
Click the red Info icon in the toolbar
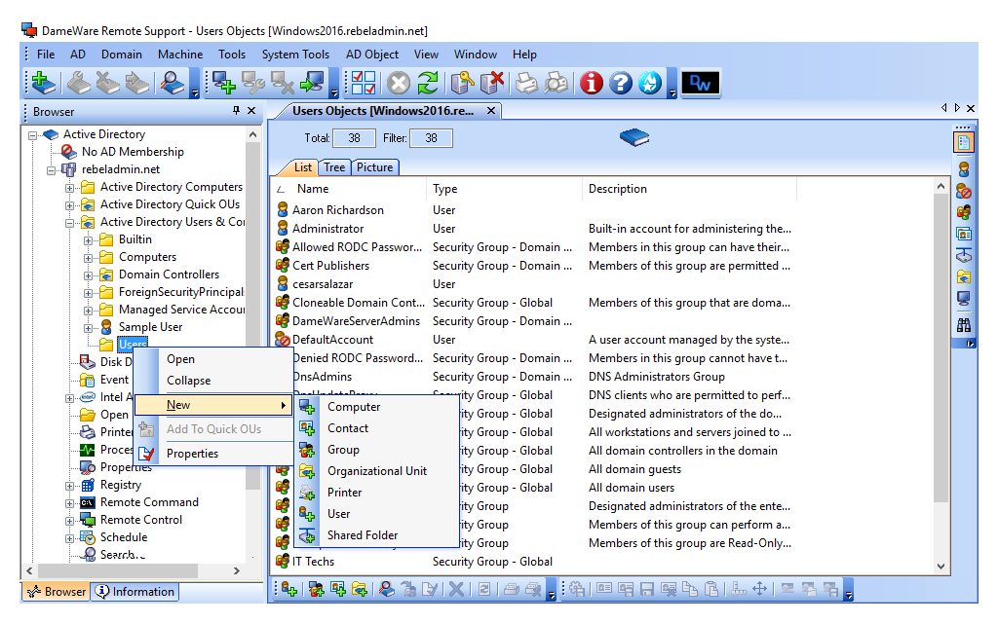pyautogui.click(x=591, y=83)
